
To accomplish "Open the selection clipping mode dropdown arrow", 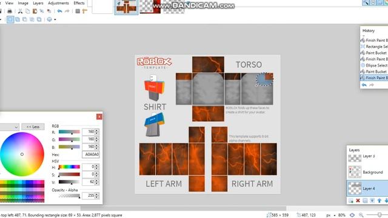I will pyautogui.click(x=55, y=19).
